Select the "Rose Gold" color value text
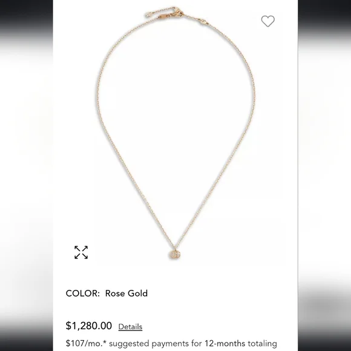The height and width of the screenshot is (351, 351). point(126,294)
